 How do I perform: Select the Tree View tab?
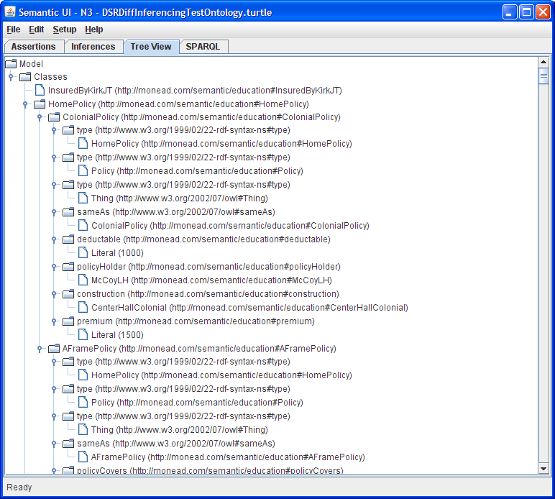coord(151,47)
